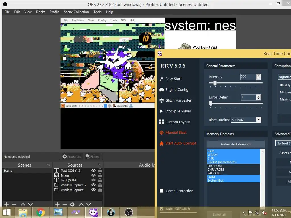Hide Window Capture 2 source
The width and height of the screenshot is (291, 218).
point(93,185)
